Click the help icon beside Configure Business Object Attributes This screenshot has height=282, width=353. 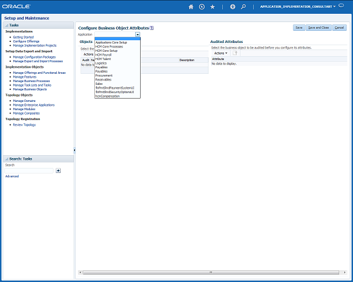(x=152, y=28)
